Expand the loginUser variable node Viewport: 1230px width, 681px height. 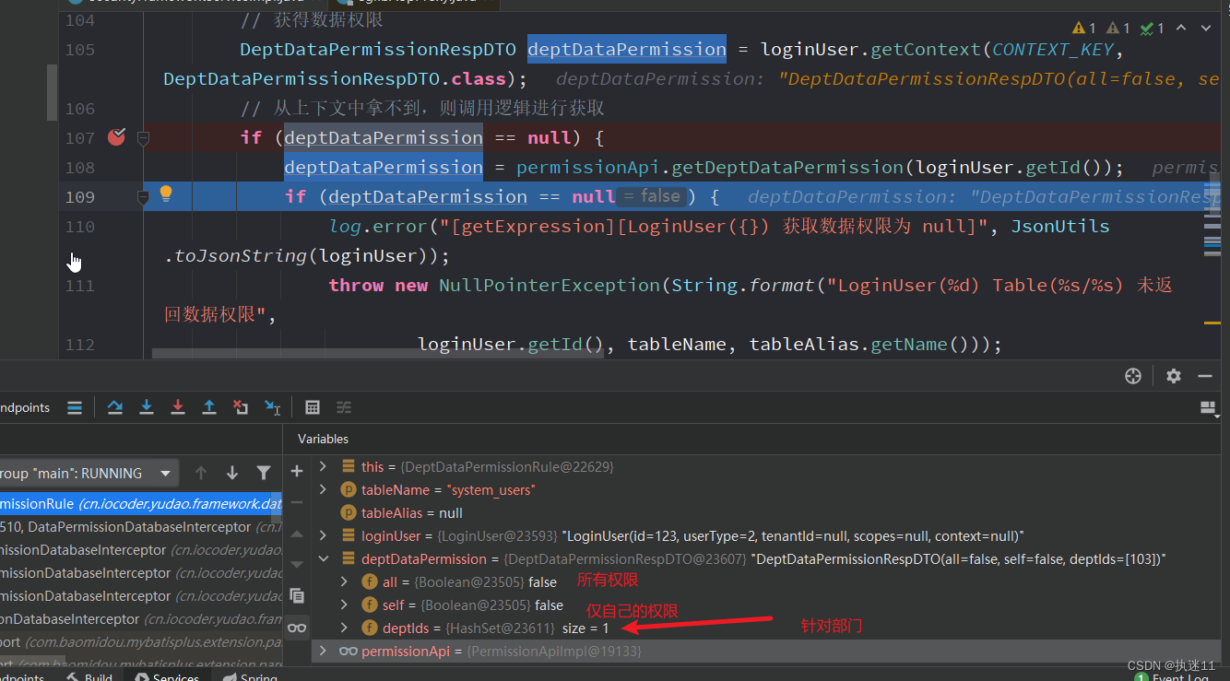coord(323,535)
